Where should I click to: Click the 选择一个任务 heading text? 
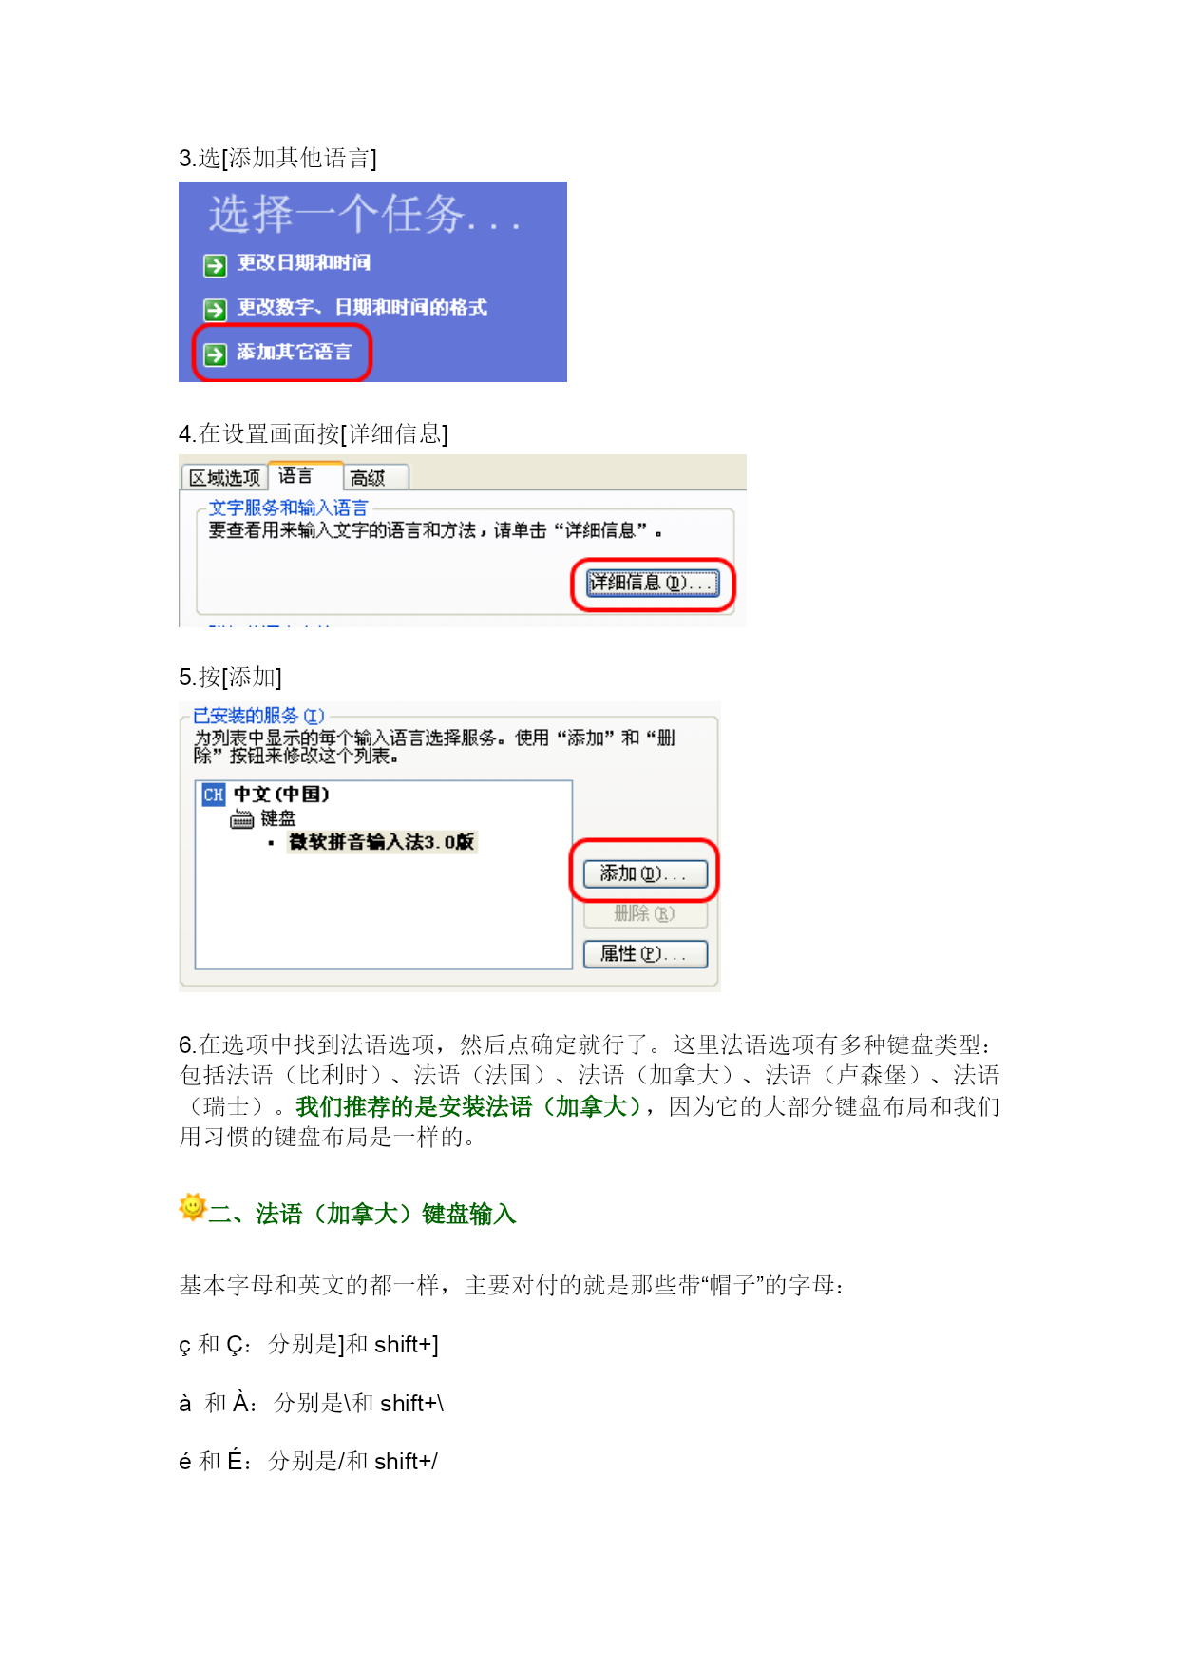[365, 214]
